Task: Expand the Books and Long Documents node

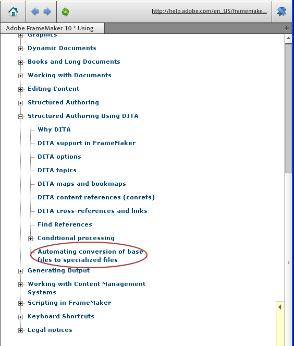Action: click(20, 62)
